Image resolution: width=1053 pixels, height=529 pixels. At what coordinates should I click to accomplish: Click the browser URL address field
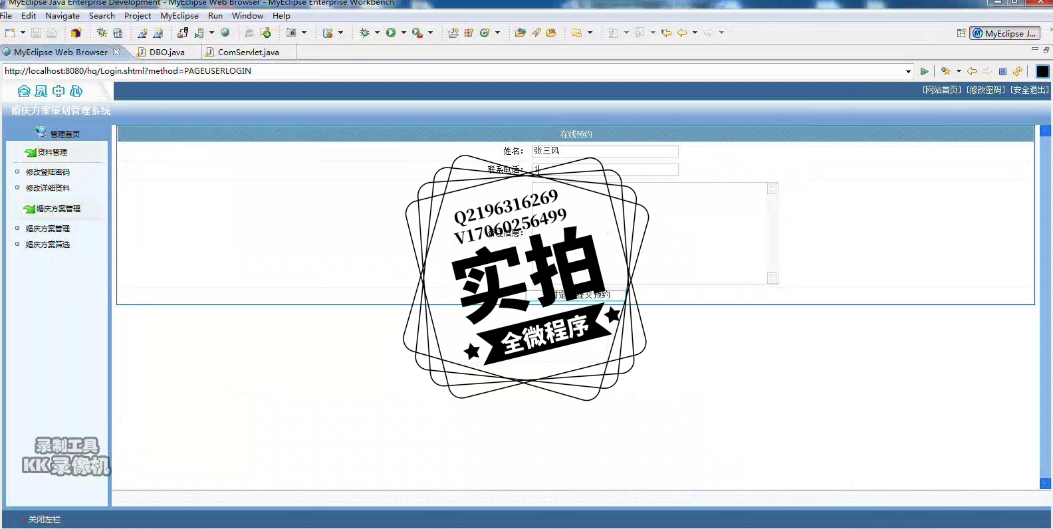[452, 70]
